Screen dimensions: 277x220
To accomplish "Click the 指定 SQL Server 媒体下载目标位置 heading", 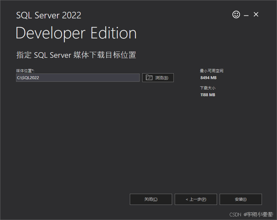I will tap(76, 55).
